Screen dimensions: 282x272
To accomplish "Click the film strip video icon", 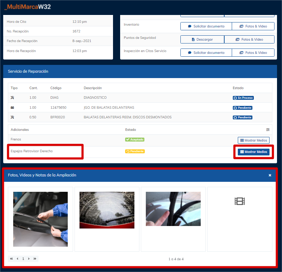I will coord(240,201).
